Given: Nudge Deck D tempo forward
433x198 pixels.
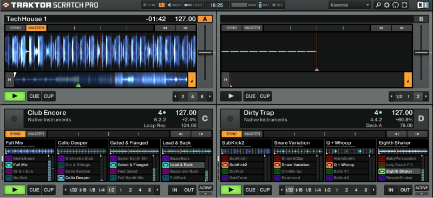Looking at the screenshot, I should pos(417,134).
